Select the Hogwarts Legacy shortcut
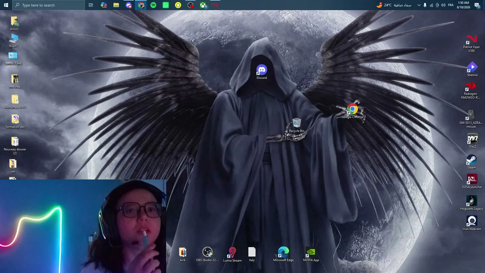 tap(472, 203)
